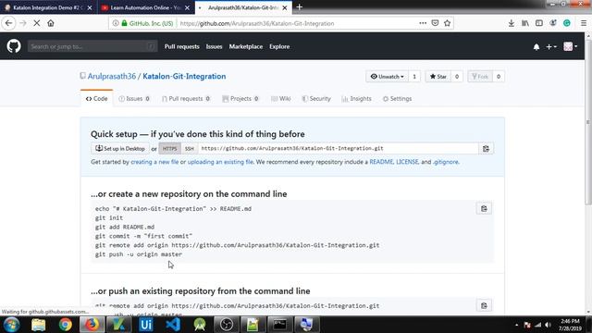
Task: Click the README link
Action: [x=381, y=162]
